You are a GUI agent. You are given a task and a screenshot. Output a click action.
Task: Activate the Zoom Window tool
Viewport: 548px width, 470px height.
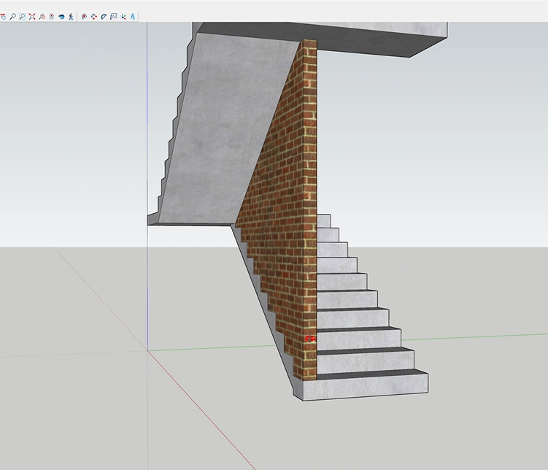(23, 16)
